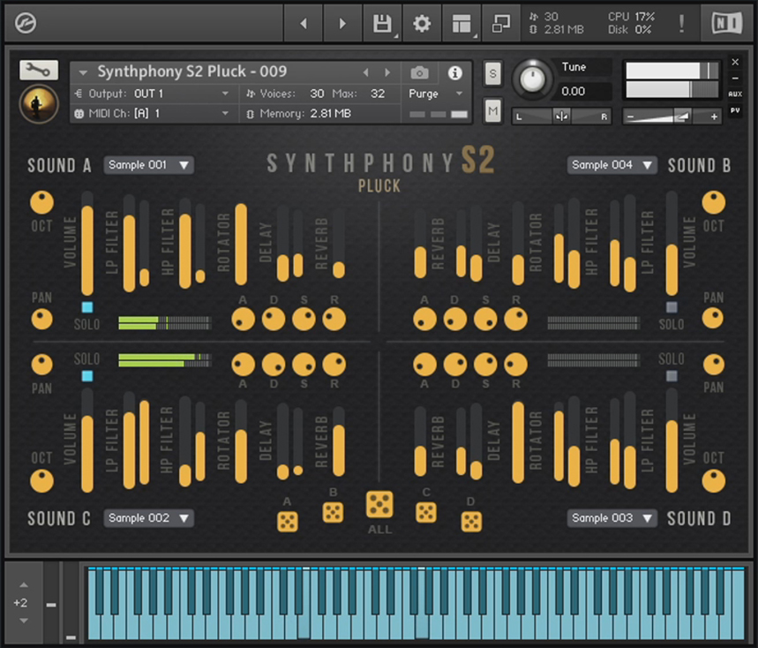Viewport: 758px width, 648px height.
Task: Click the instrument artwork thumbnail icon
Action: point(39,103)
